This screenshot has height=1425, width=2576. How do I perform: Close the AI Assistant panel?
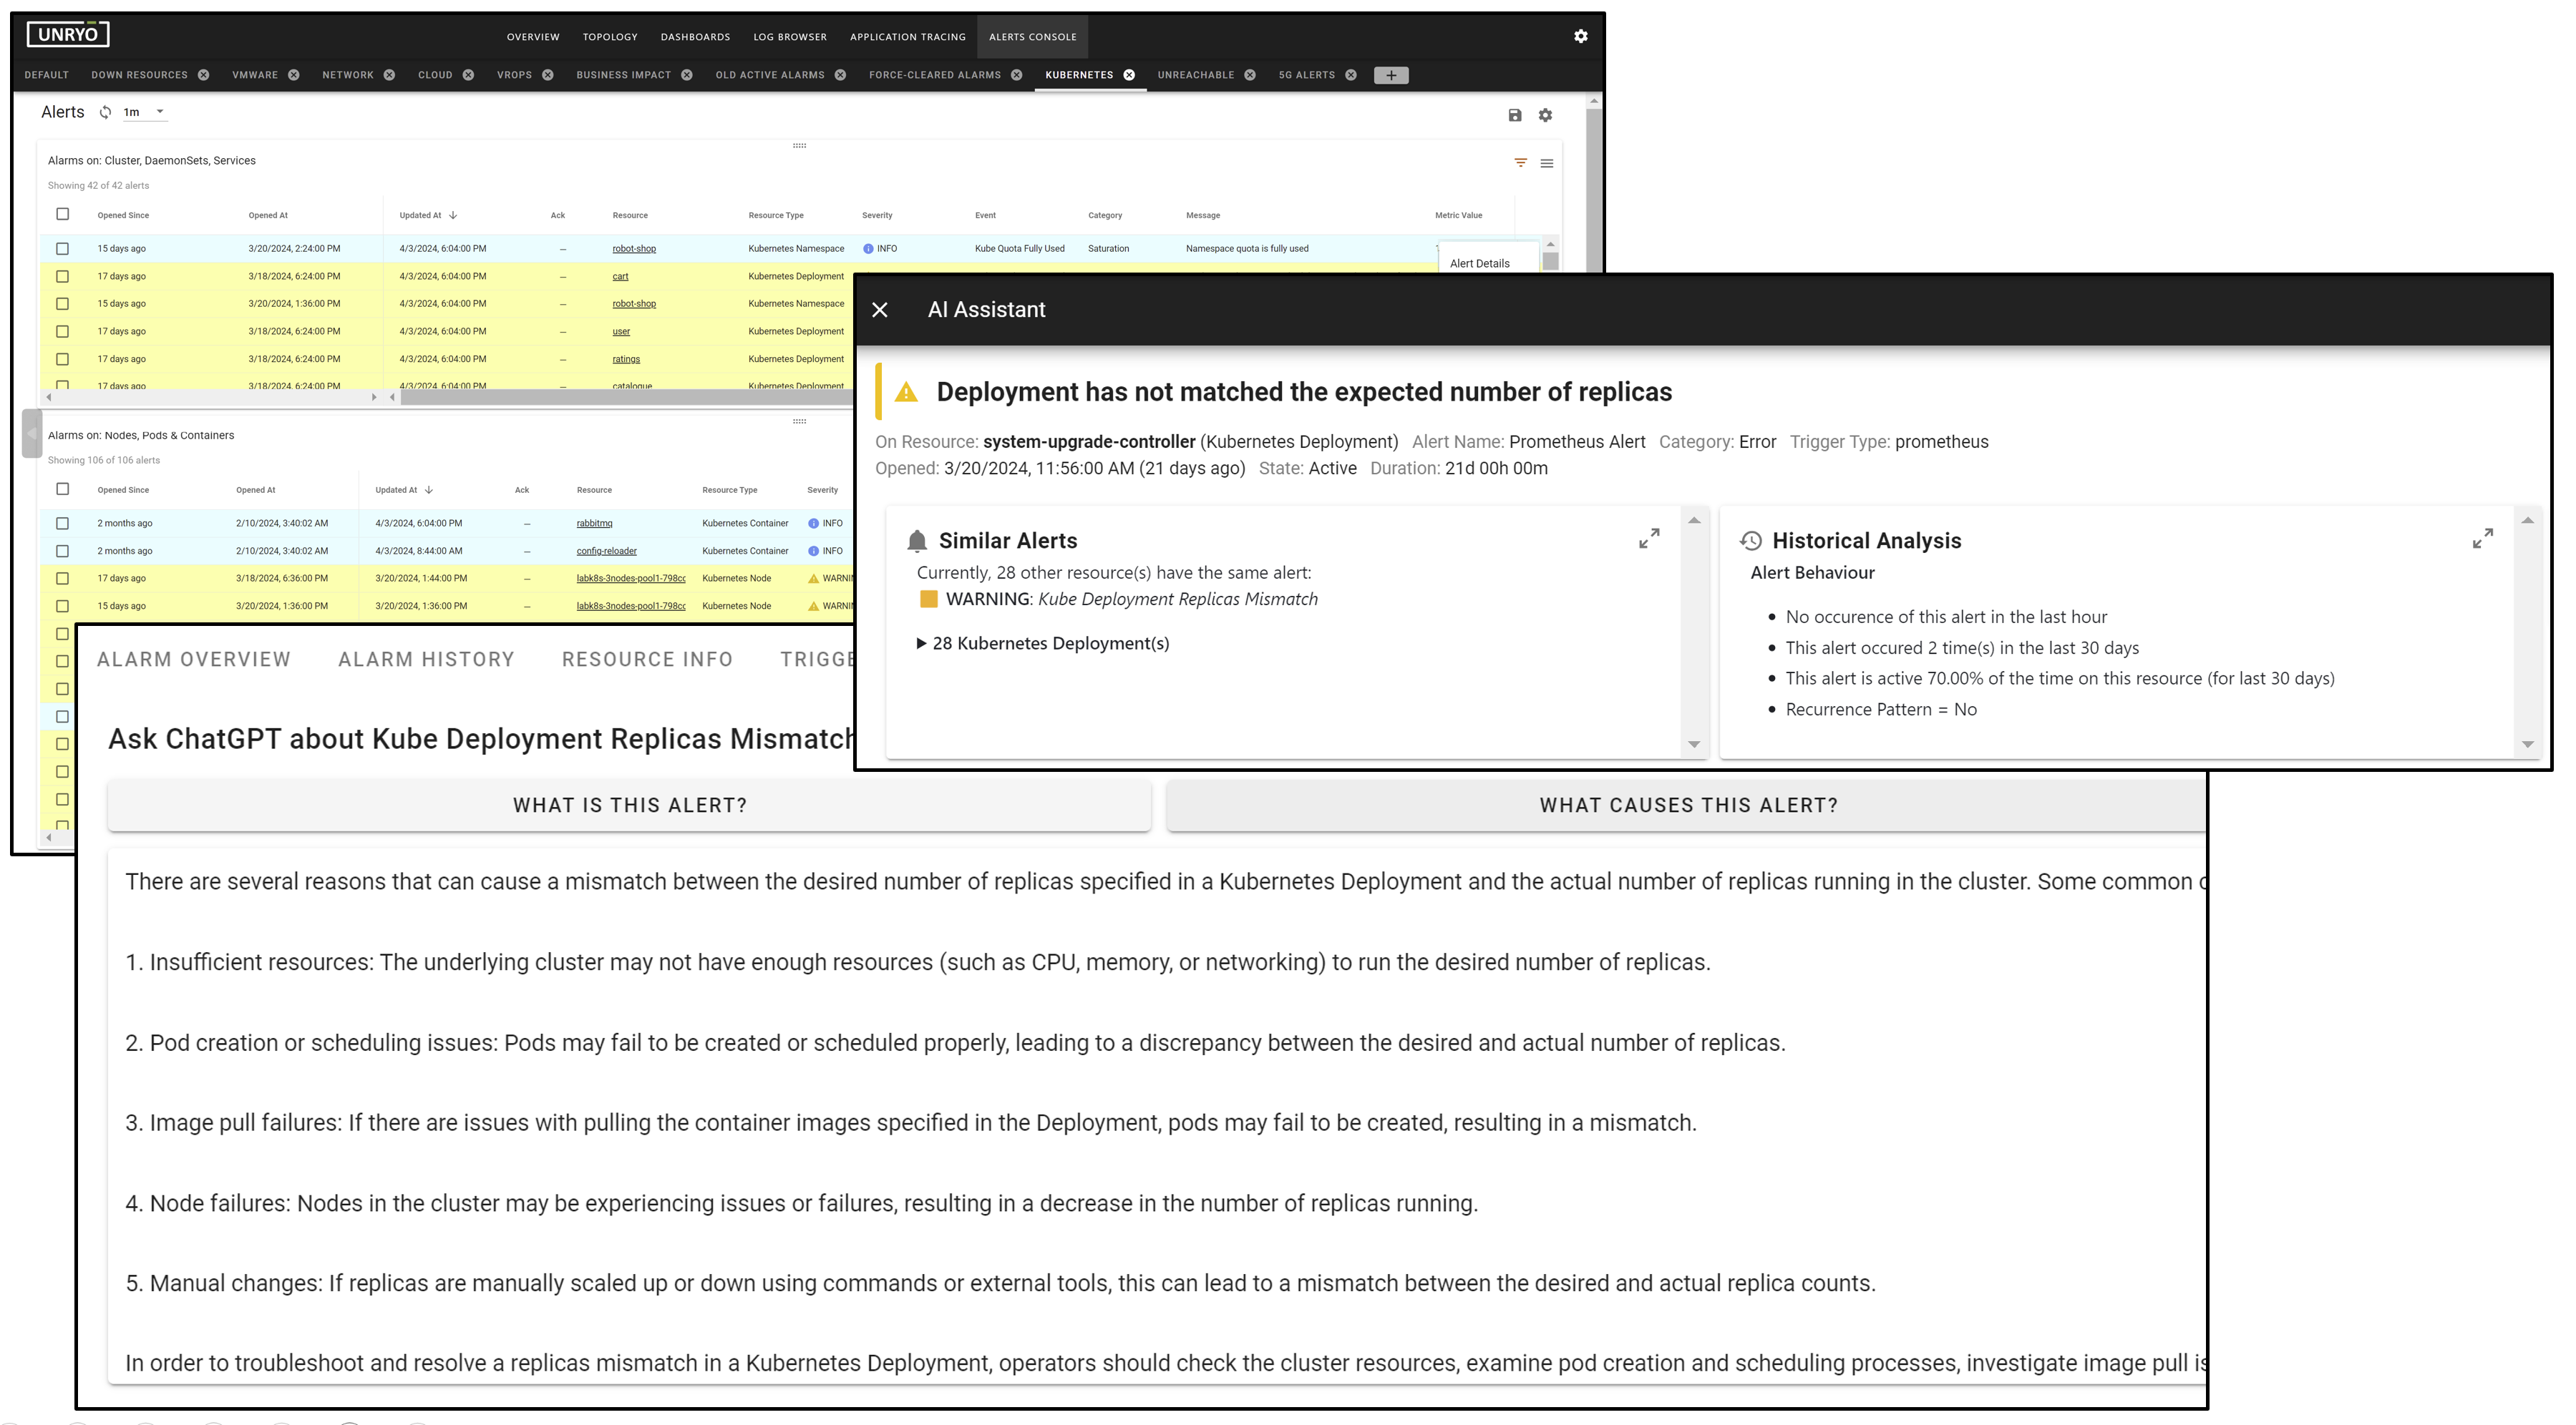[880, 310]
